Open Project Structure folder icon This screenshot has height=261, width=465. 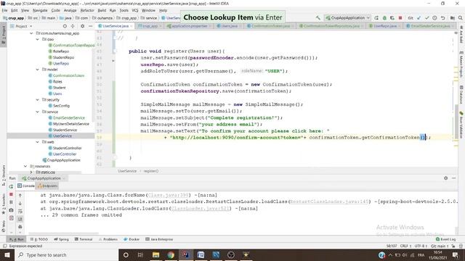[x=452, y=17]
